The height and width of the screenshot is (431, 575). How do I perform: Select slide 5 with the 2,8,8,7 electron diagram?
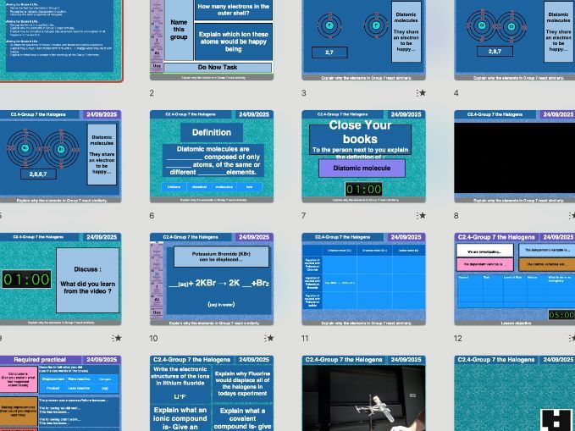(x=60, y=157)
